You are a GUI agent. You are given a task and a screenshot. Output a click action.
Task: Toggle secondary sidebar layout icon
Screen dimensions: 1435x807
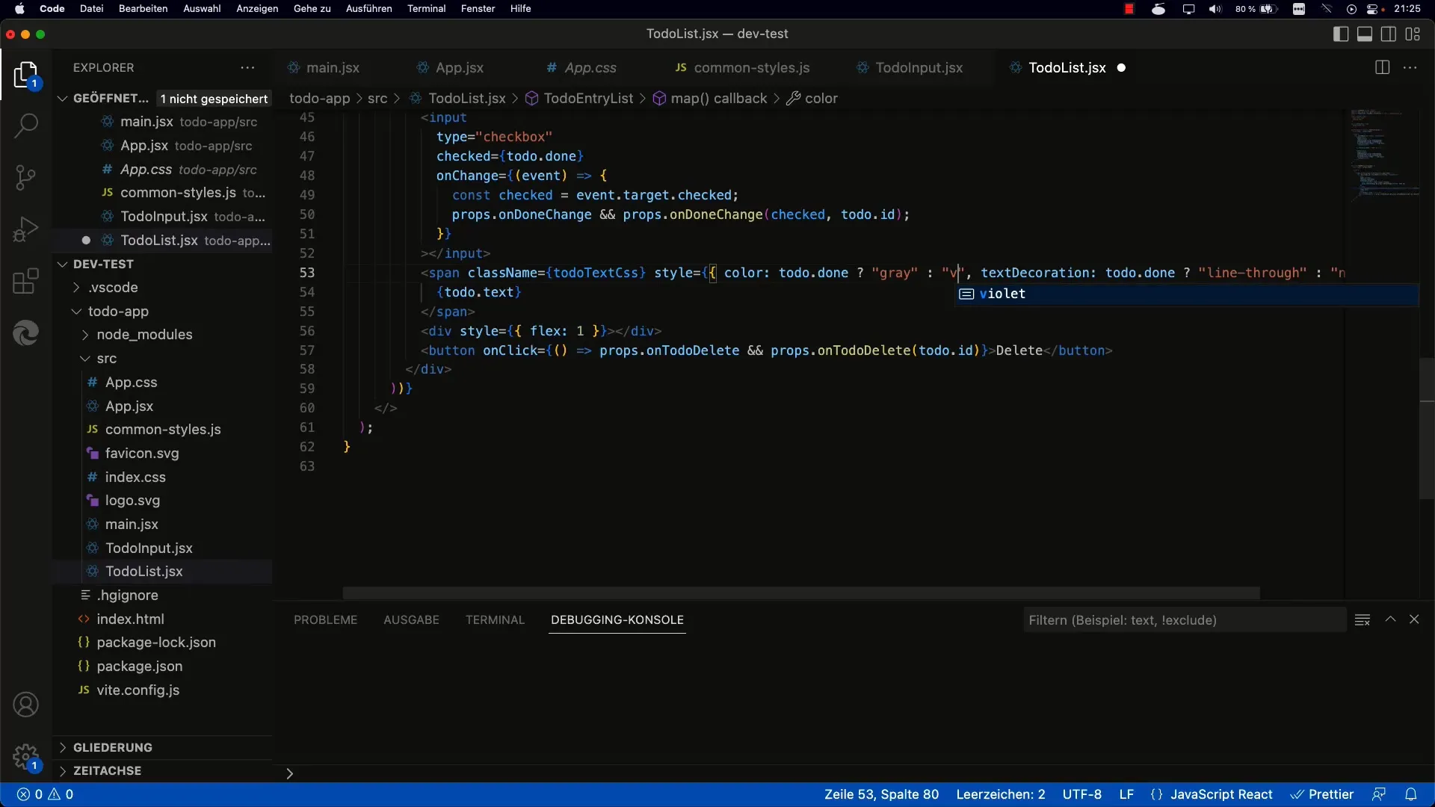1389,34
